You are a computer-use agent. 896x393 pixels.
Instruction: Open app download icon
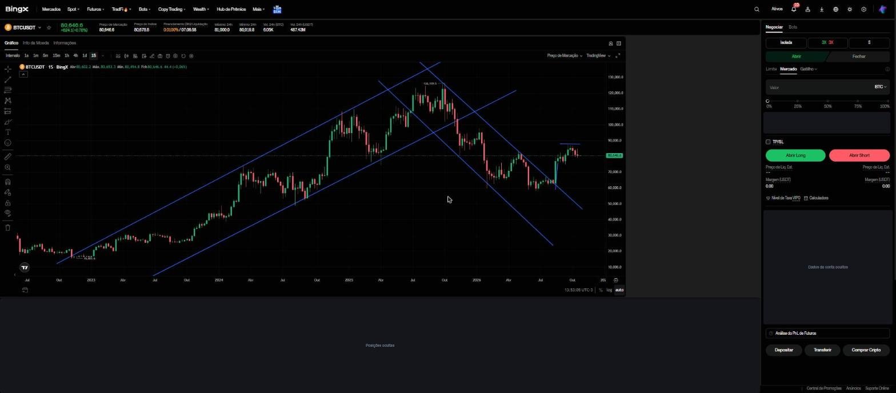(x=821, y=9)
